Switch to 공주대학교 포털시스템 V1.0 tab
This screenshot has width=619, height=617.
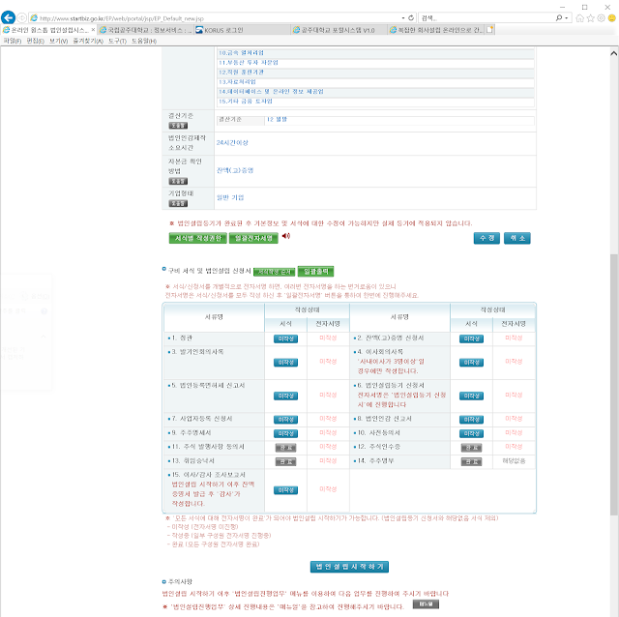tap(339, 30)
